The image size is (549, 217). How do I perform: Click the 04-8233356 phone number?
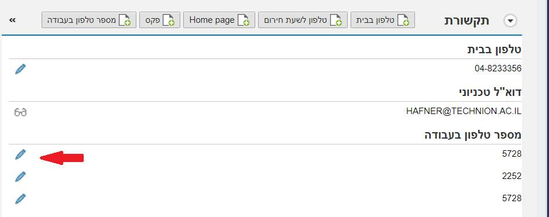[x=498, y=68]
